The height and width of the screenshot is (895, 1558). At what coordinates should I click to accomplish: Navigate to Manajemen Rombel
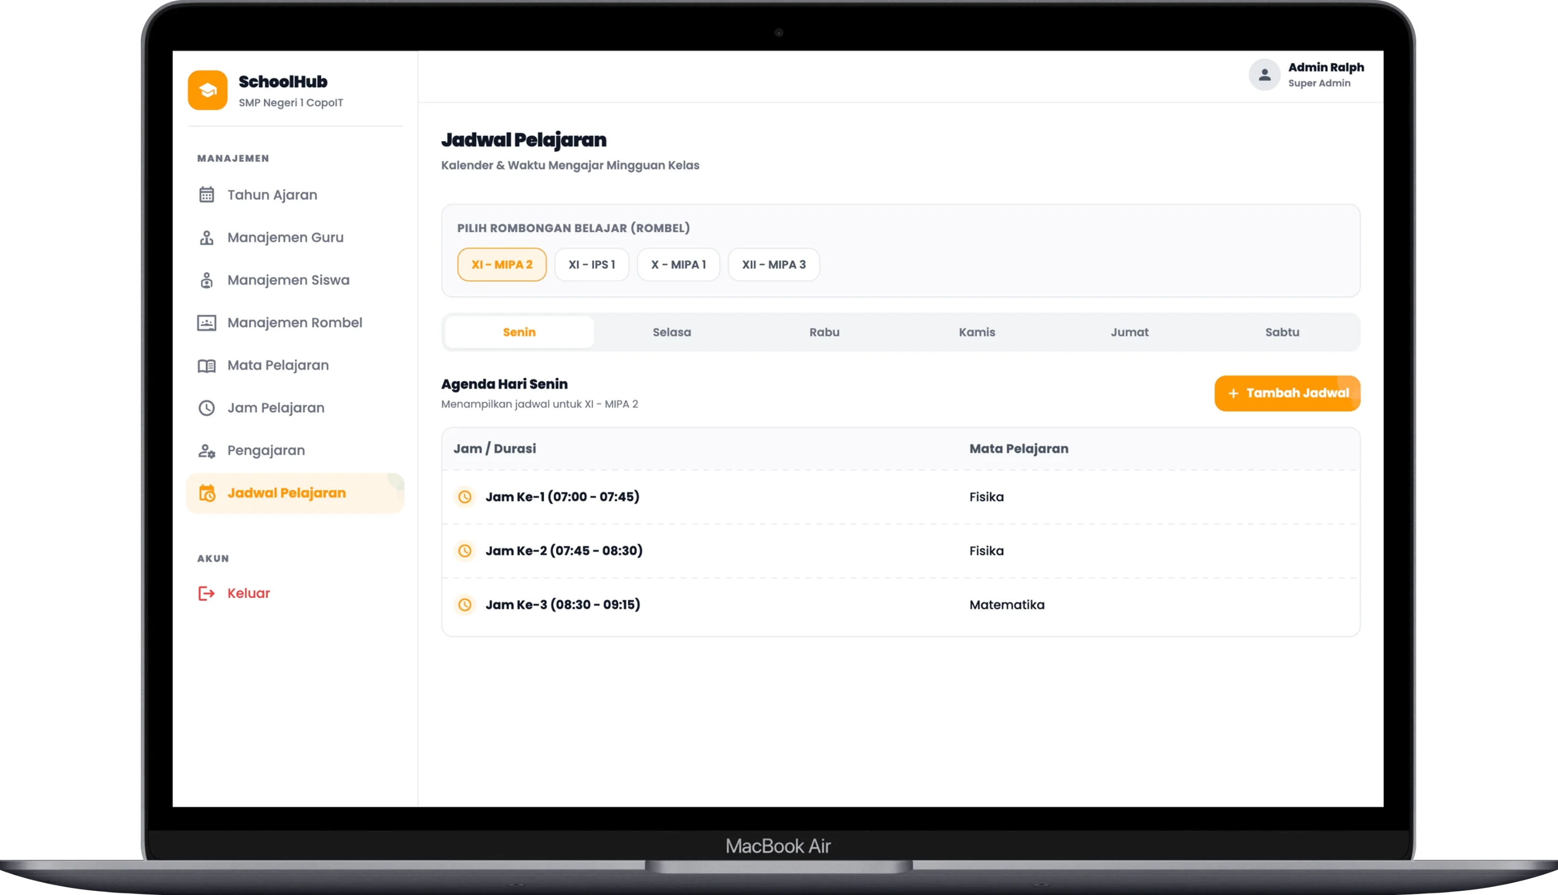pos(295,323)
